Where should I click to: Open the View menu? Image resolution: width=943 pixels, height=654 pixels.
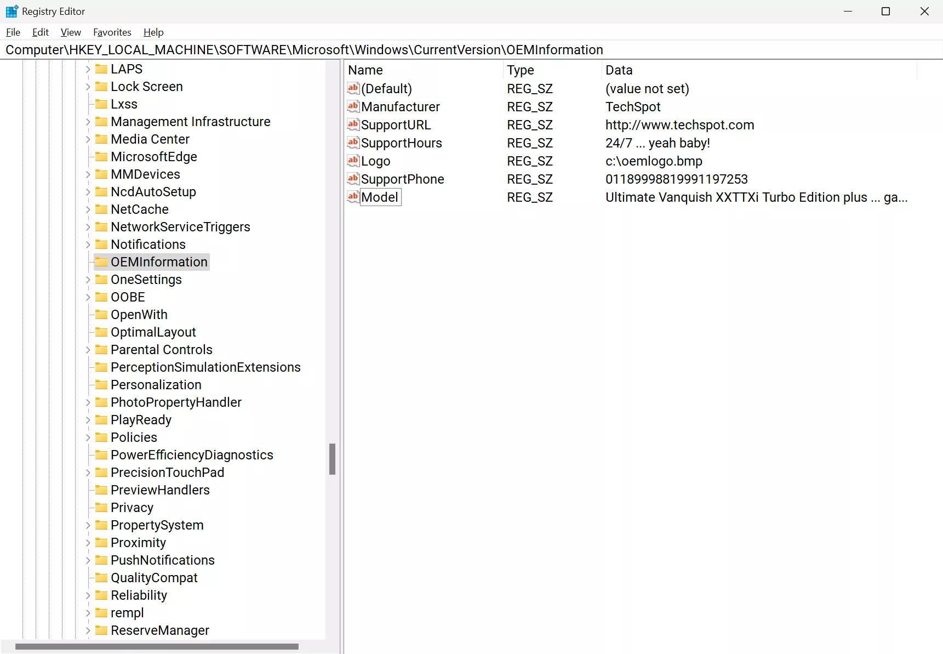point(71,32)
